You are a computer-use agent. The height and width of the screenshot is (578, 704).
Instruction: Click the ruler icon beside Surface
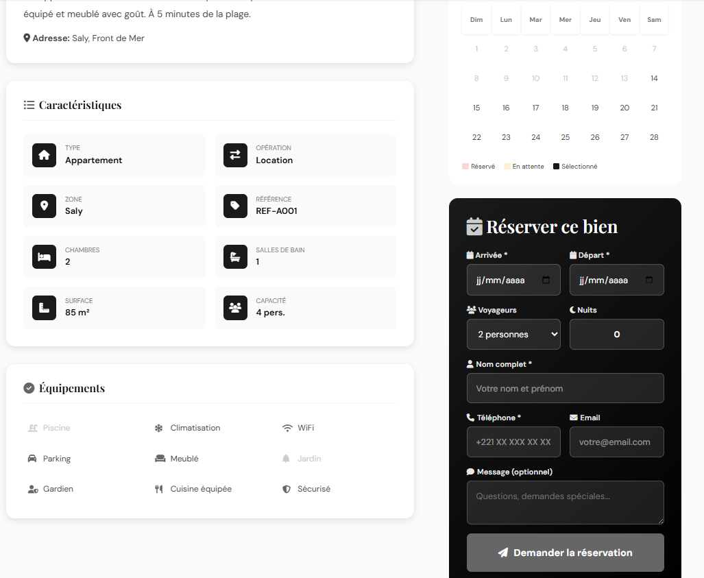(x=44, y=308)
